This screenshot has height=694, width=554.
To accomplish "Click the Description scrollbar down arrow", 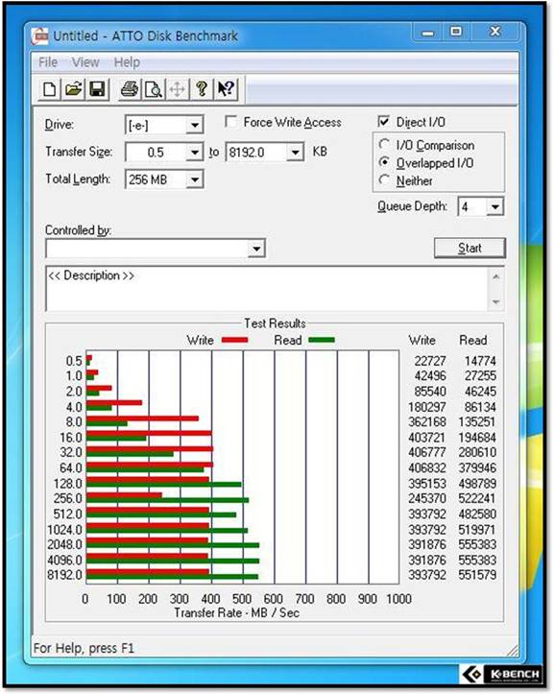I will click(x=496, y=301).
